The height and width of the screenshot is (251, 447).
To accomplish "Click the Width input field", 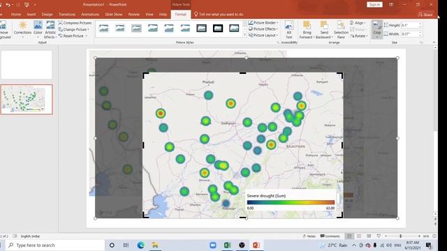I will (x=409, y=34).
